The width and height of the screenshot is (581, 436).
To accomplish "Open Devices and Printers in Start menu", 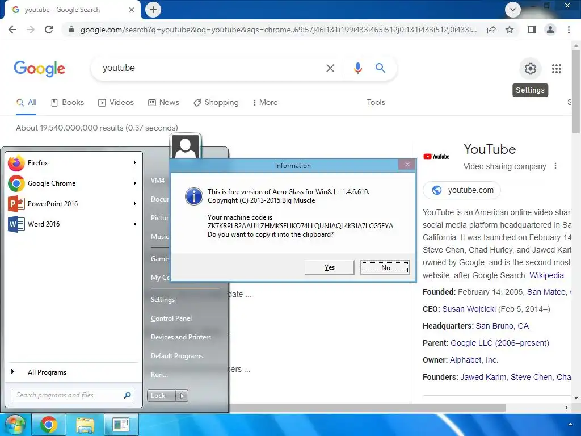I will pyautogui.click(x=181, y=337).
